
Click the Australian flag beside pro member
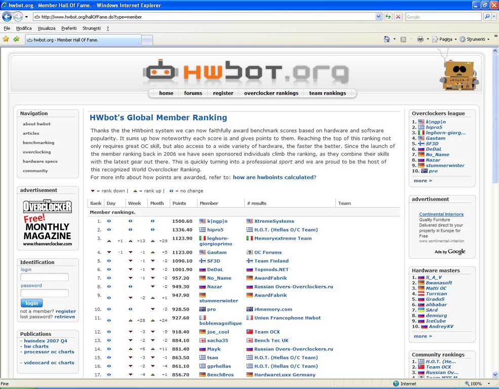(x=203, y=309)
